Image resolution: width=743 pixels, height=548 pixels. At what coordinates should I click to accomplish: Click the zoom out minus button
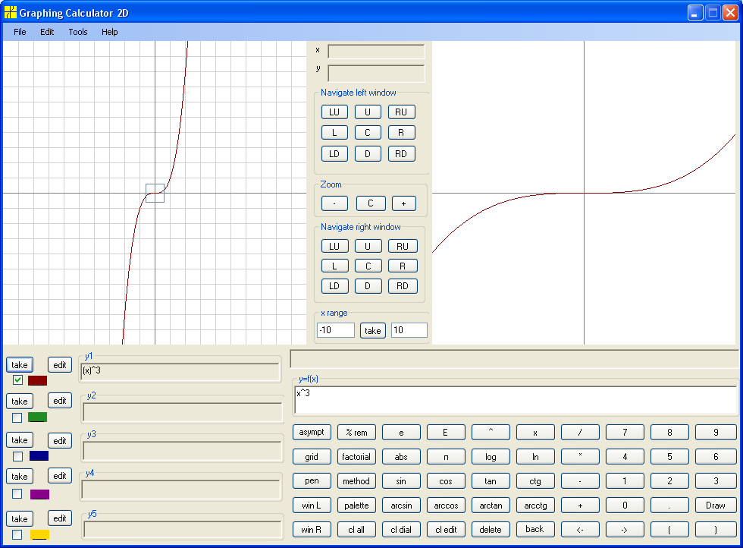pos(334,203)
